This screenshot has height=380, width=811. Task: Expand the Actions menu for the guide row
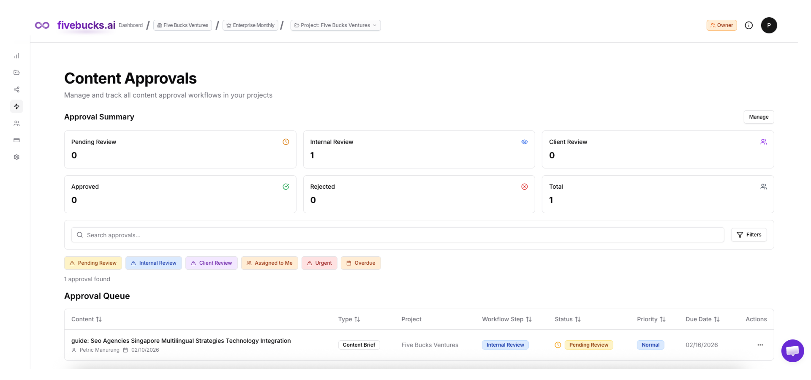tap(759, 345)
